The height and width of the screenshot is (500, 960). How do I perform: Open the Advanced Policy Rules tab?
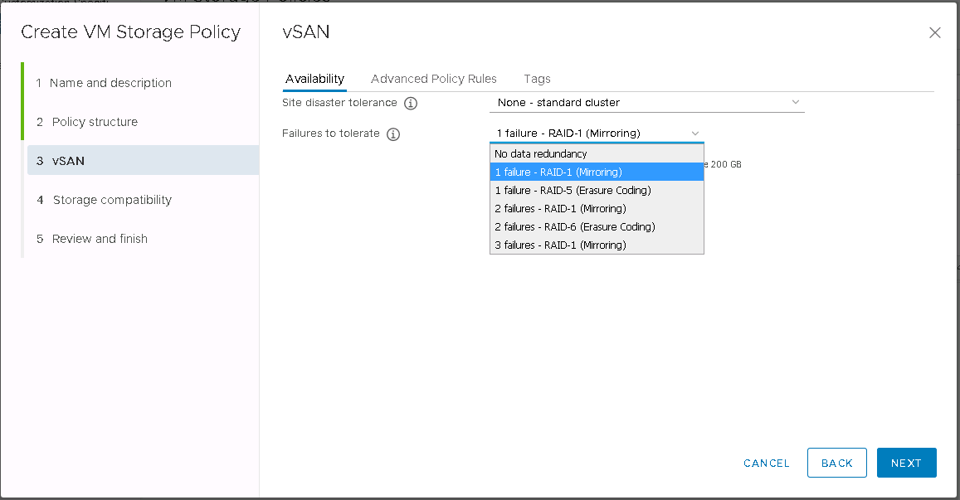(x=433, y=79)
